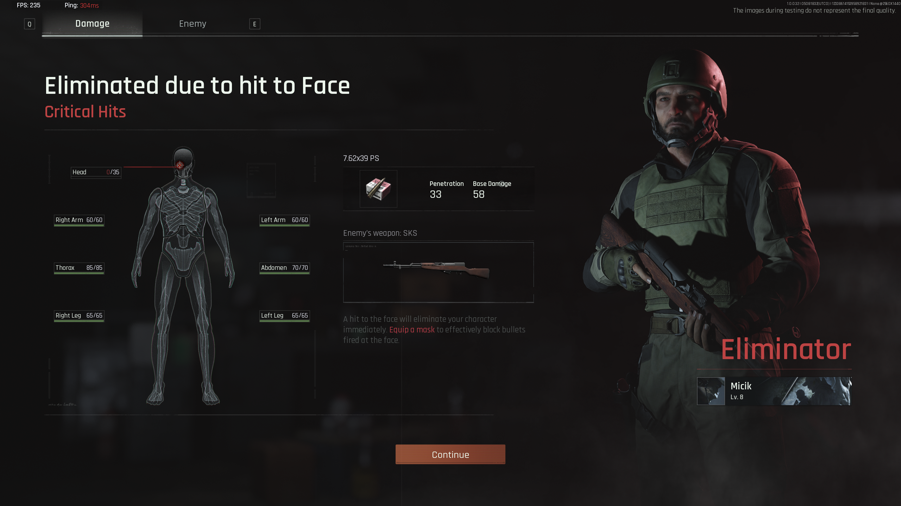Click the SKS rifle weapon image
Viewport: 901px width, 506px height.
pos(436,270)
